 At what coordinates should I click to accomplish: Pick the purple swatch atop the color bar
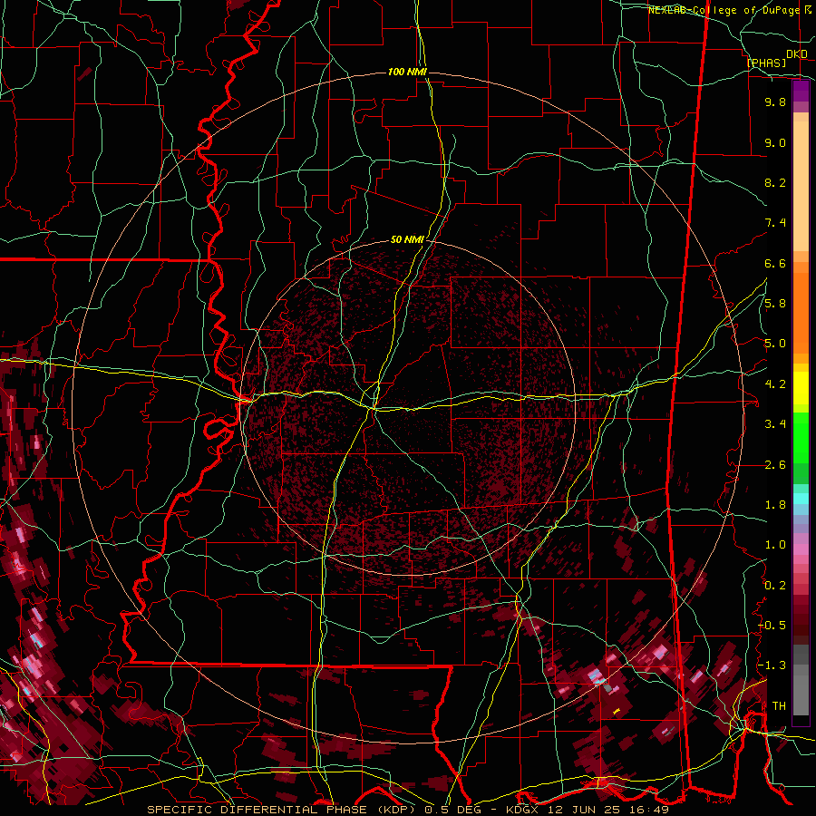tap(801, 92)
